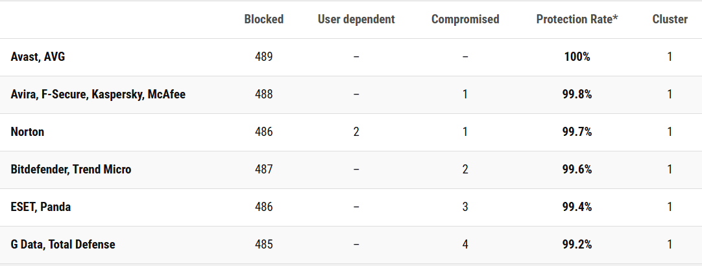The height and width of the screenshot is (266, 702).
Task: Click the Avast, AVG row label
Action: [38, 57]
